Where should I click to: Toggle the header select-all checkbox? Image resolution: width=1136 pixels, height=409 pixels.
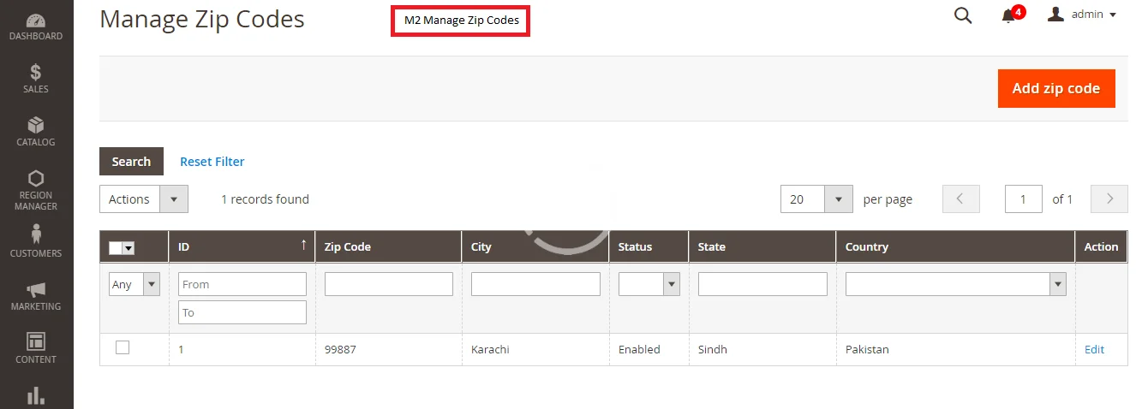[x=117, y=248]
